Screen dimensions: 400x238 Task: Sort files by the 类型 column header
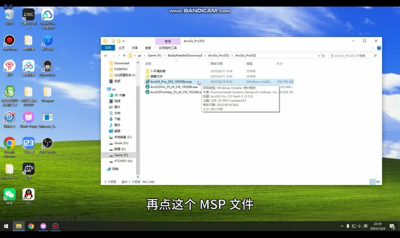(250, 64)
